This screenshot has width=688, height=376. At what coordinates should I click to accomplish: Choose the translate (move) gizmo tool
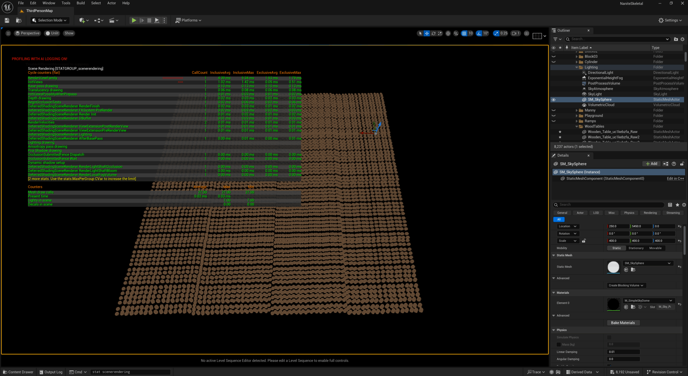427,33
